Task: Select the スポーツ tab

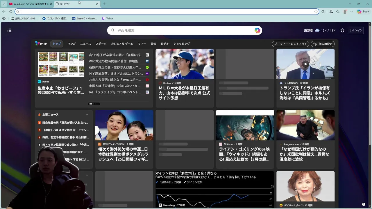Action: pos(101,44)
